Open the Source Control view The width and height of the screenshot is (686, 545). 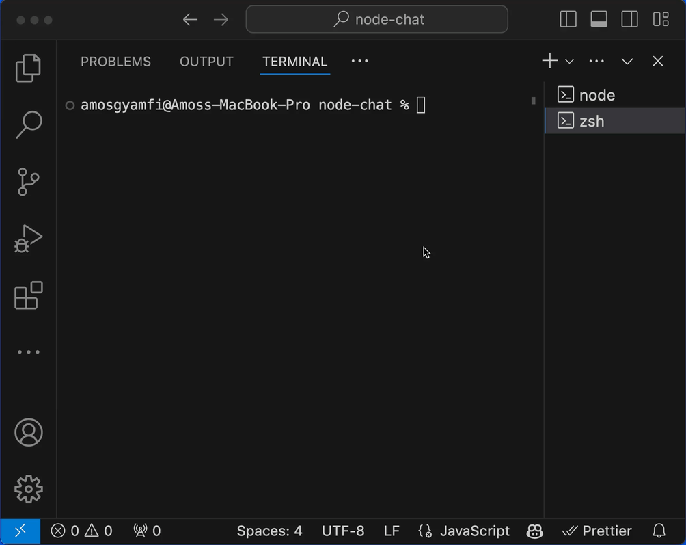pos(28,182)
